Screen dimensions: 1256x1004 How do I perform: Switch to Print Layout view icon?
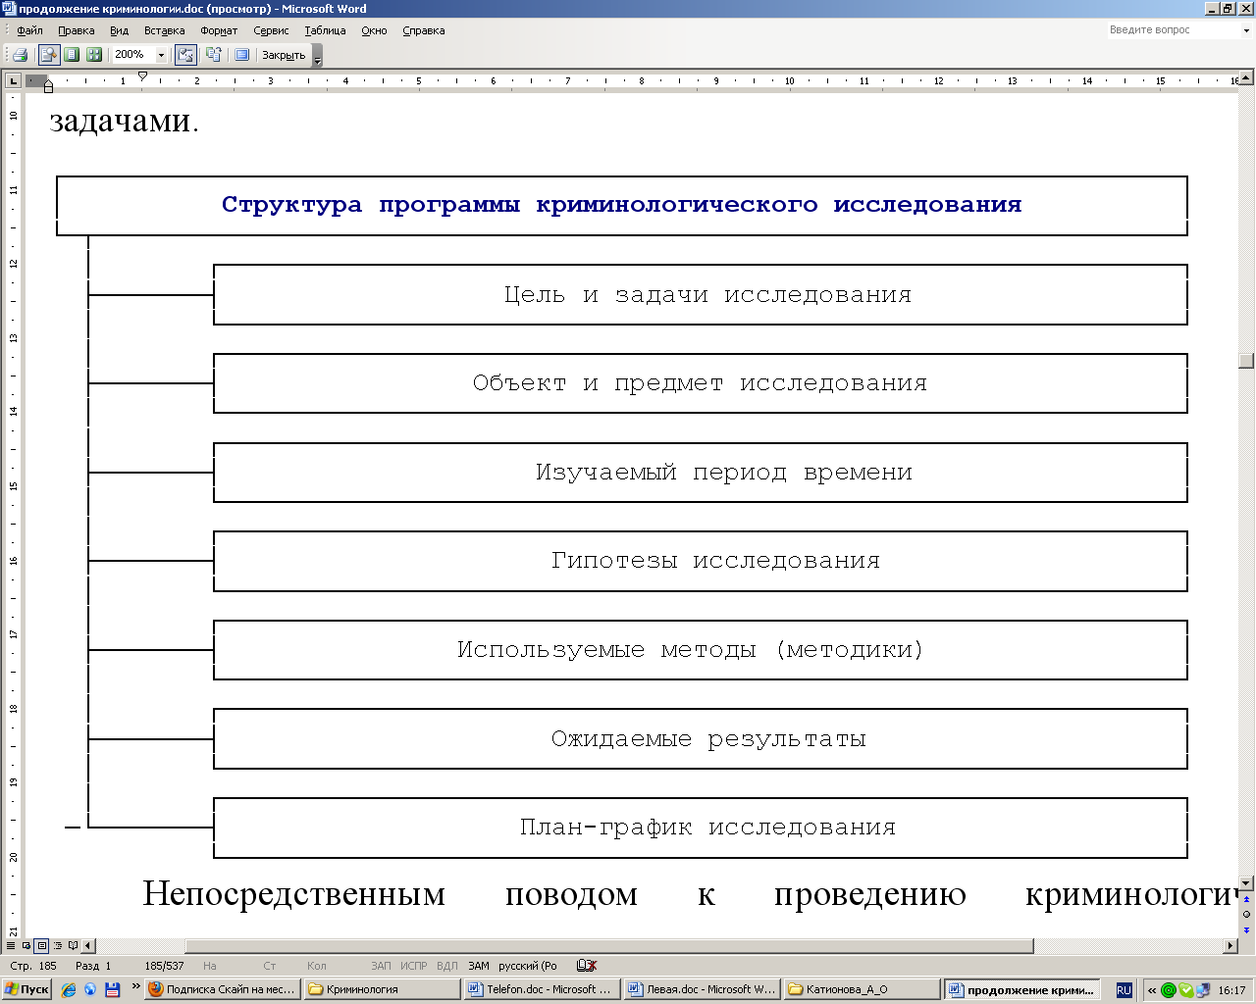click(x=42, y=946)
